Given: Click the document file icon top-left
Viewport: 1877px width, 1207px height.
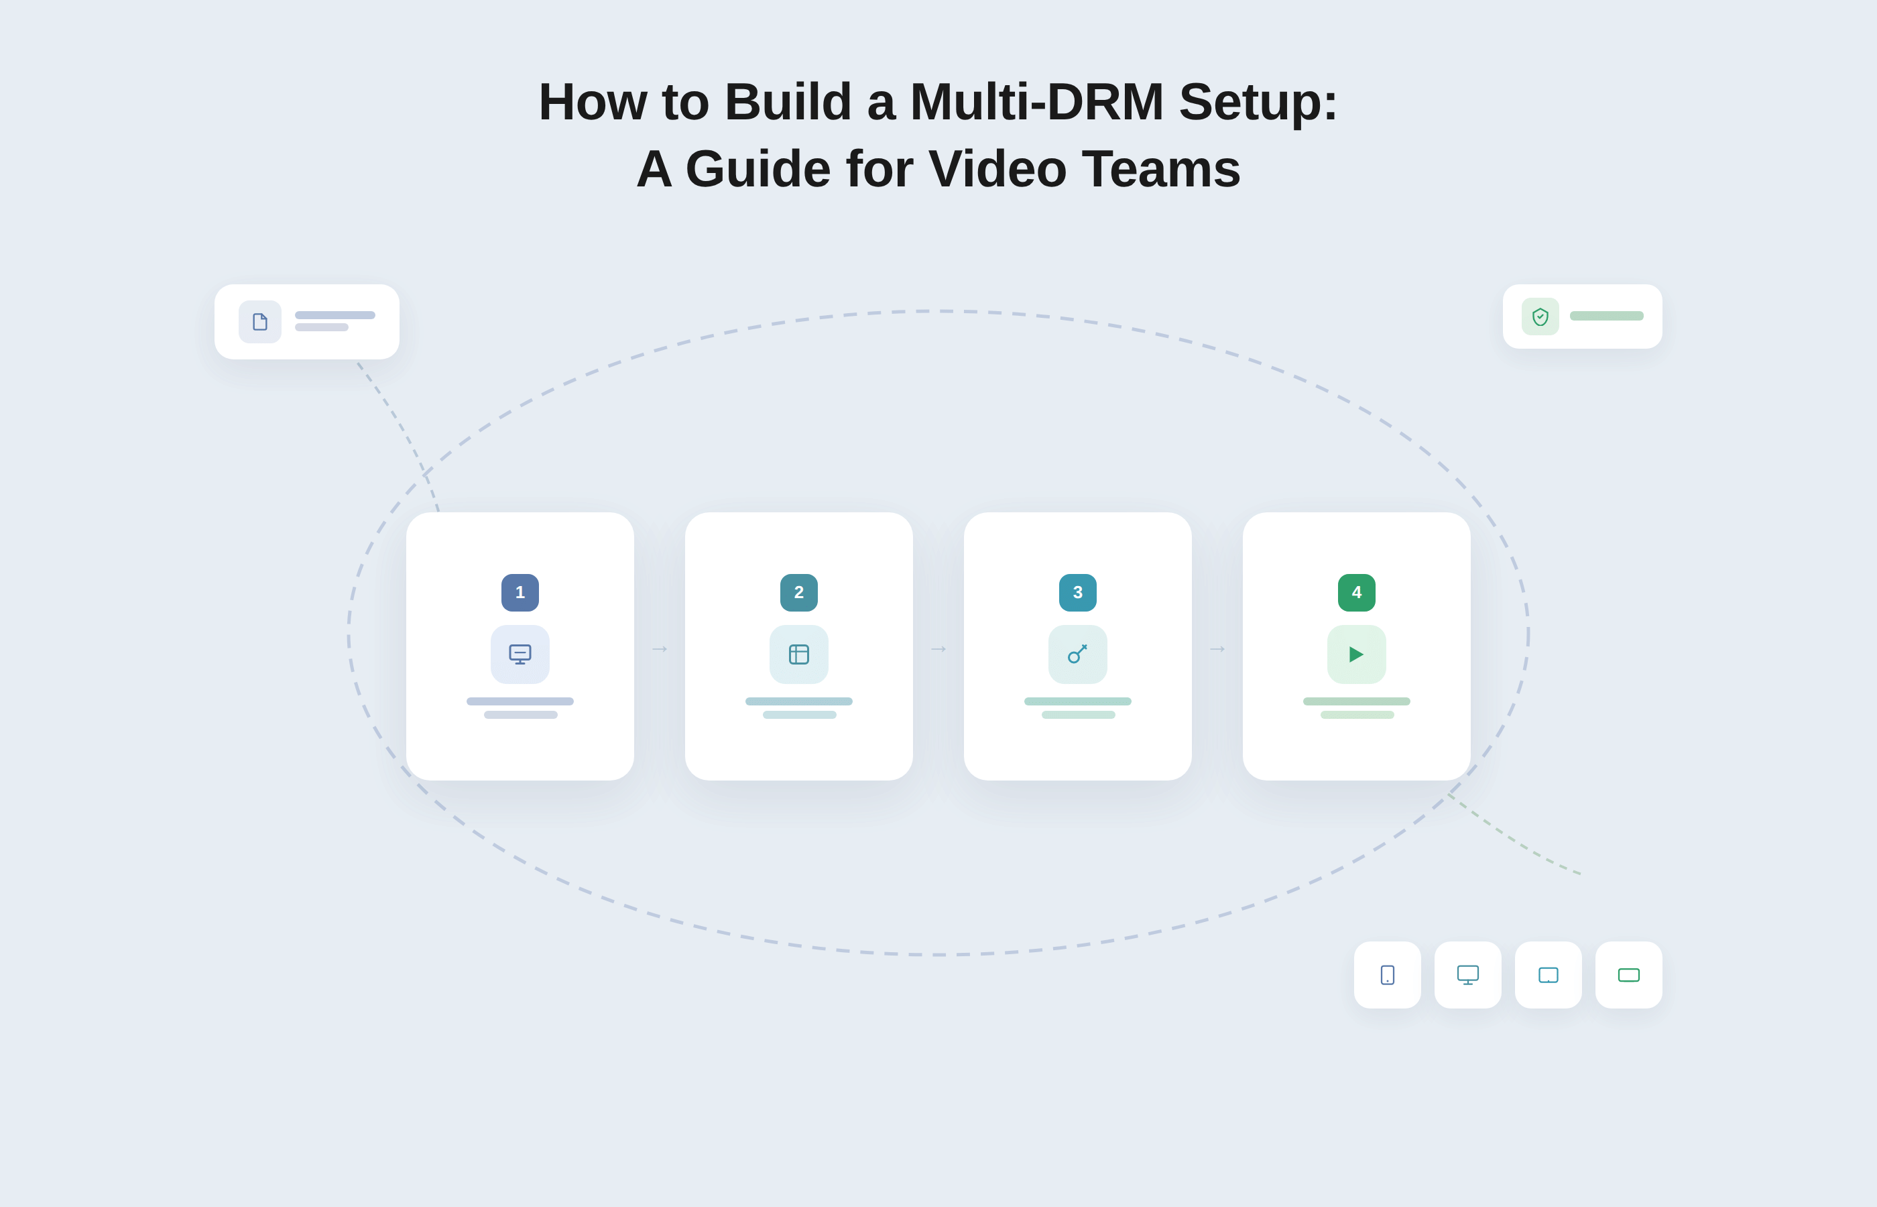Looking at the screenshot, I should [x=260, y=322].
